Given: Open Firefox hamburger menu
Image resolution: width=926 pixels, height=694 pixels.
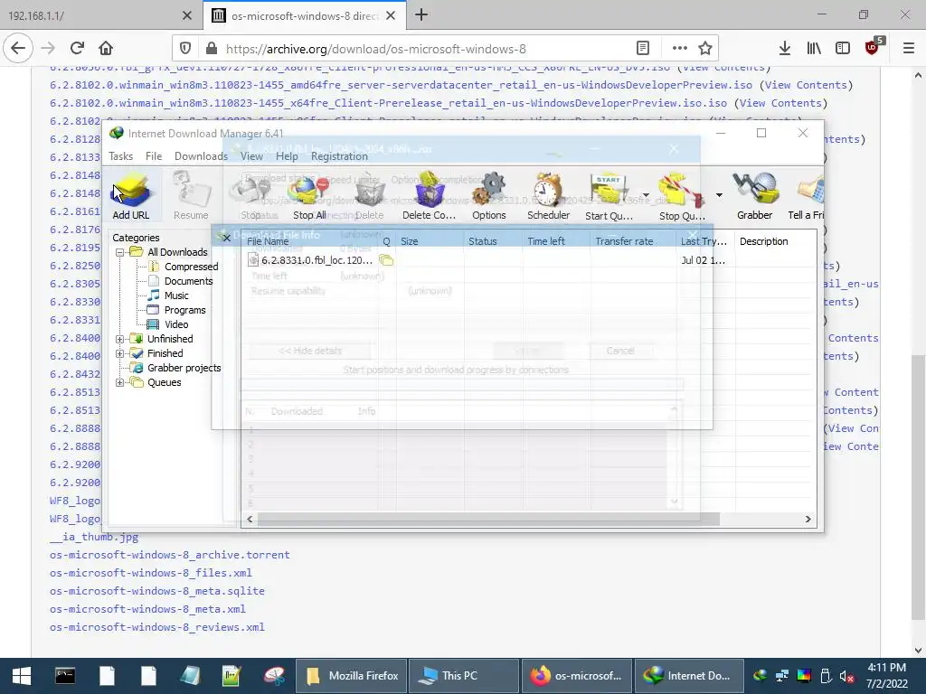Looking at the screenshot, I should point(909,49).
